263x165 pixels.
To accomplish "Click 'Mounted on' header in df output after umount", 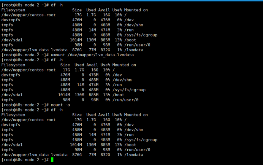I will pos(124,65).
